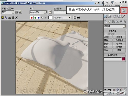Open the Camera001 viewport dropdown
This screenshot has height=96, width=128.
[38, 12]
